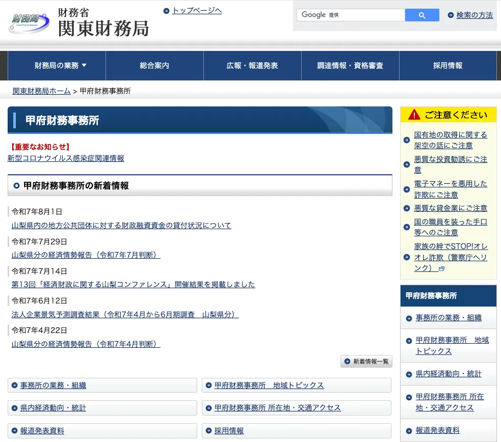Select 調達情報・資格審査 in the navigation bar

(350, 66)
